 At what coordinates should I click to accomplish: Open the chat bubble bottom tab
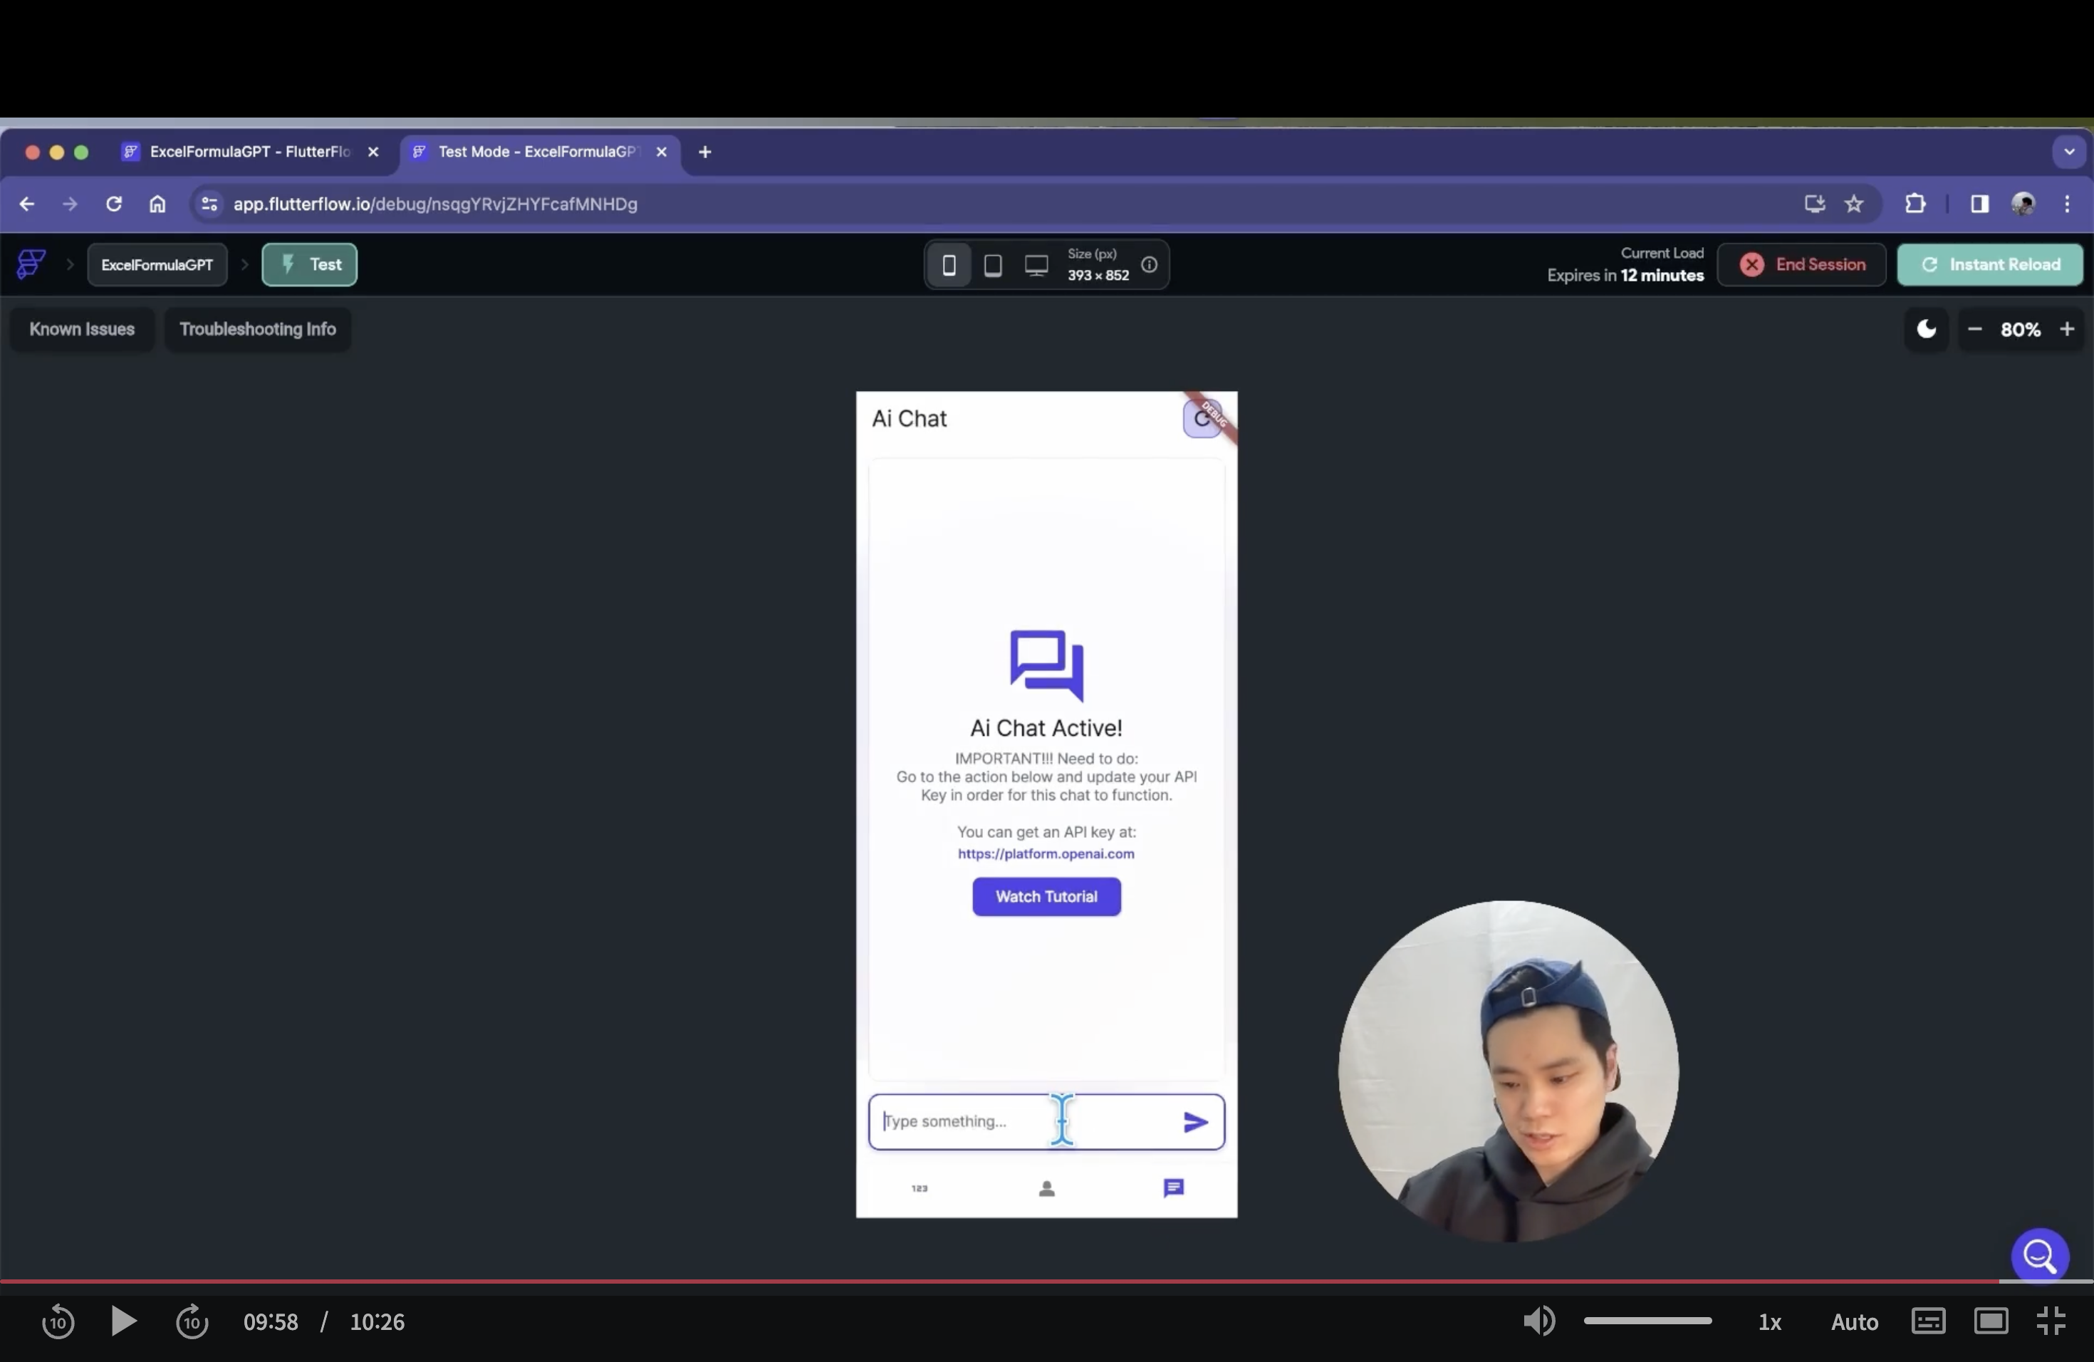pos(1174,1189)
